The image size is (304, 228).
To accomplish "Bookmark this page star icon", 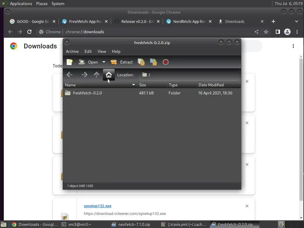I will (266, 32).
